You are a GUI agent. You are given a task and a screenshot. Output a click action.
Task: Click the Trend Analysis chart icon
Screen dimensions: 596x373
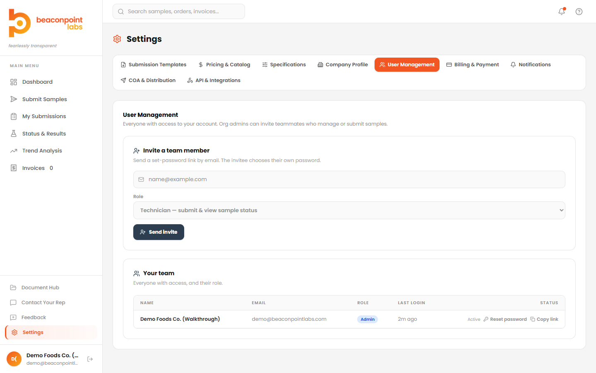(14, 151)
